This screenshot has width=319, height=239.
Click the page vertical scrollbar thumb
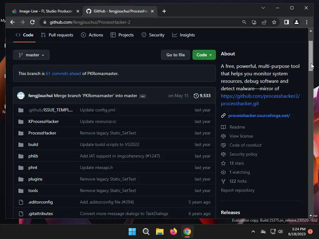click(x=311, y=56)
